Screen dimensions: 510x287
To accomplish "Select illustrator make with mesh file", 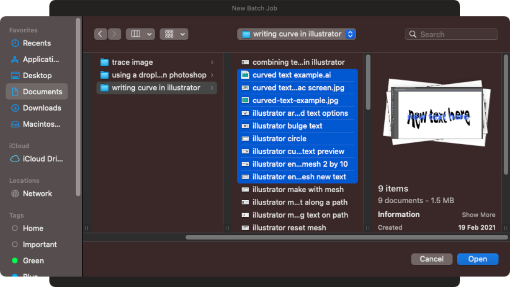I will (297, 190).
